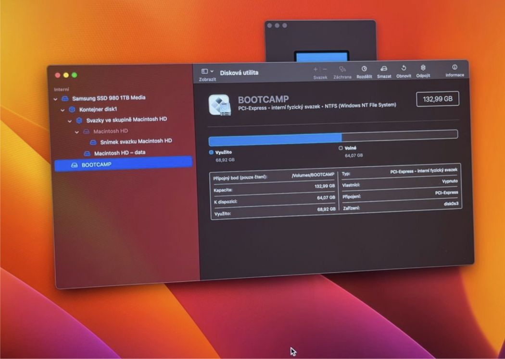Click the /Volumes/BOOTCAMP mount point value
The image size is (505, 359).
313,175
